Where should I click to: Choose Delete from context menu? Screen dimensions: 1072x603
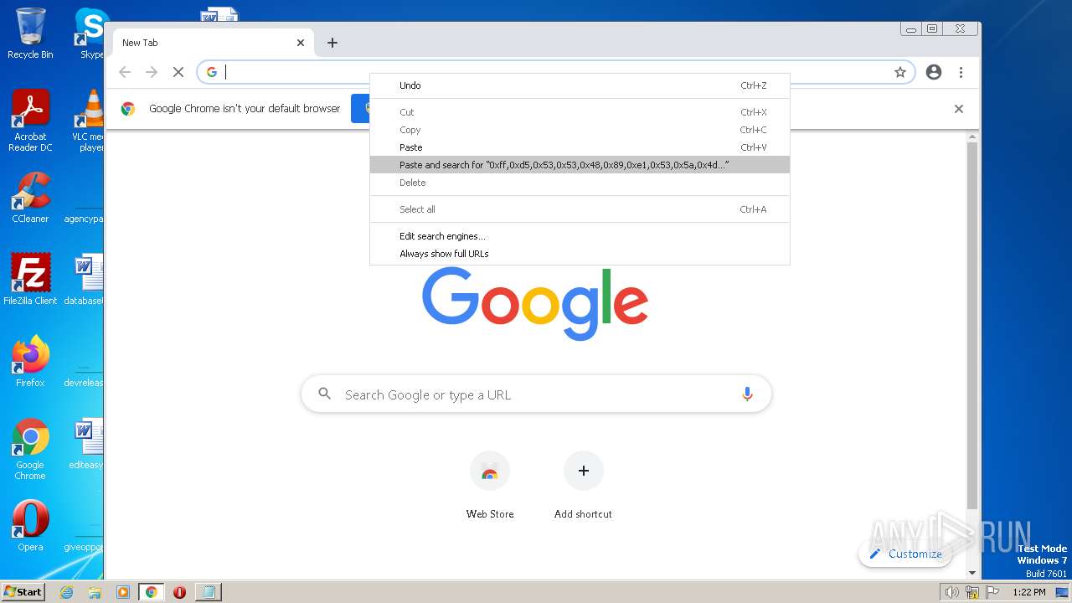click(x=580, y=183)
